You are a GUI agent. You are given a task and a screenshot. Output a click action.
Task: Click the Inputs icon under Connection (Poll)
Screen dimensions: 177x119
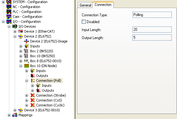[x=38, y=85]
